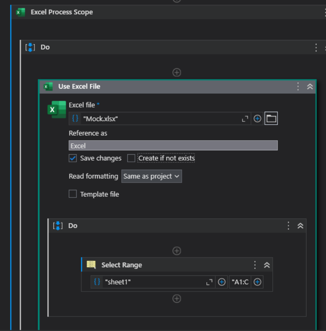This screenshot has height=331, width=326.
Task: Click the Select Range activity icon
Action: 91,265
